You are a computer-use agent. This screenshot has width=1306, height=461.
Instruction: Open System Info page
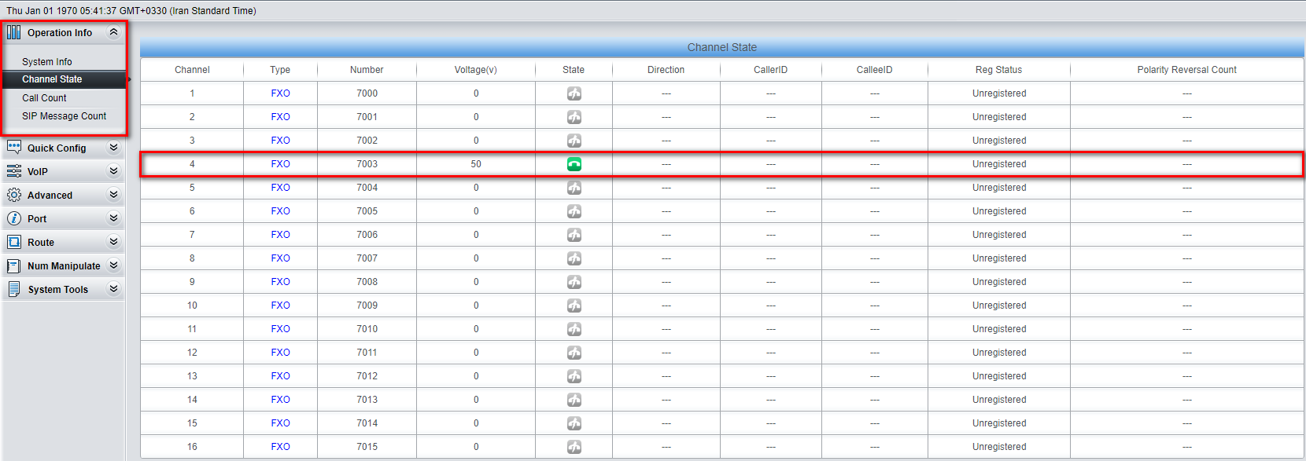point(47,61)
